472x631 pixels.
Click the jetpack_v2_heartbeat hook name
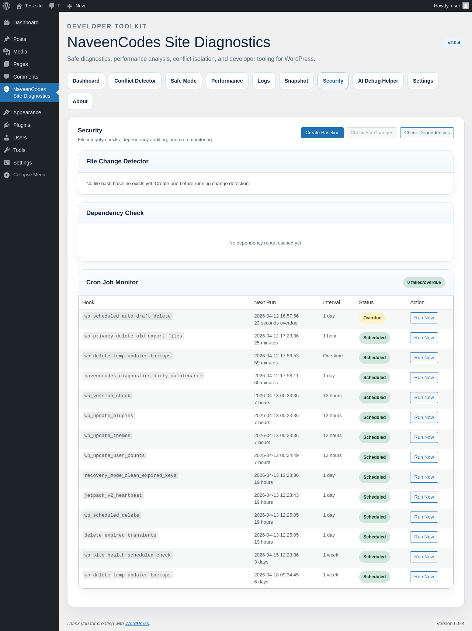click(113, 495)
